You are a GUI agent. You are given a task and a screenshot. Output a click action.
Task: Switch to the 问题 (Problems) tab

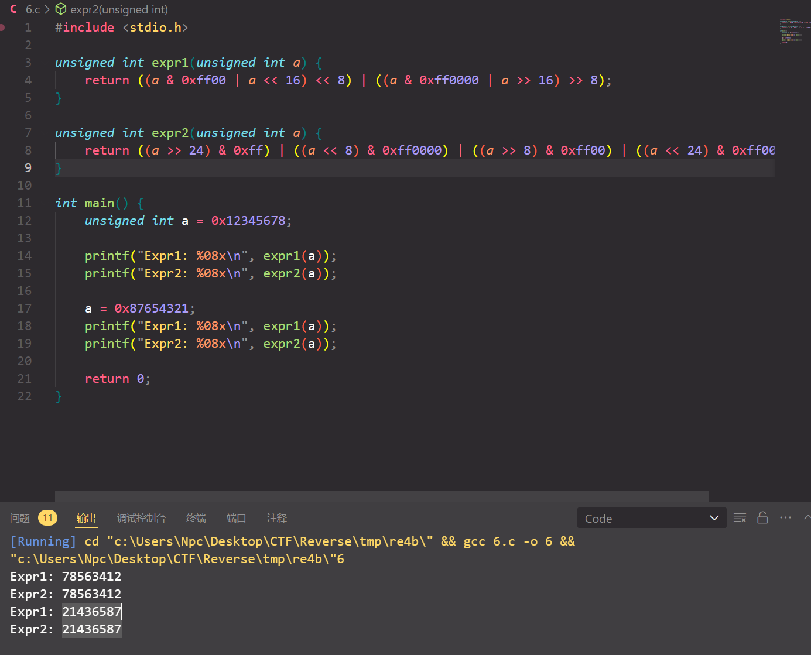pos(20,518)
